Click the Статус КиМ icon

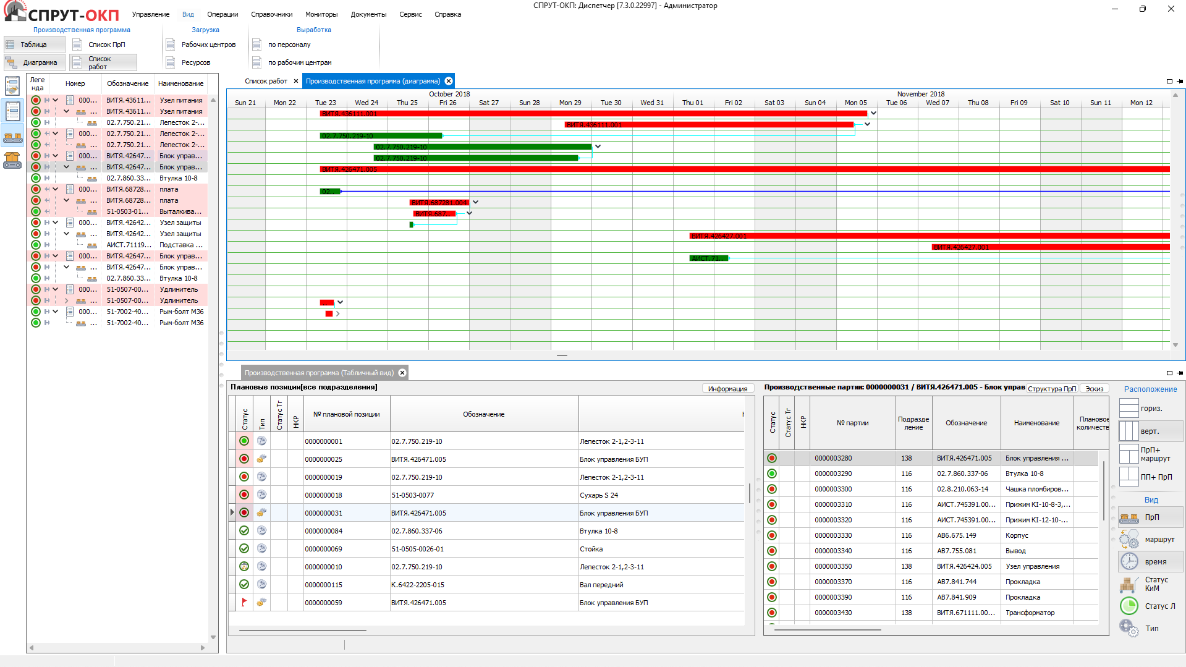coord(1129,584)
